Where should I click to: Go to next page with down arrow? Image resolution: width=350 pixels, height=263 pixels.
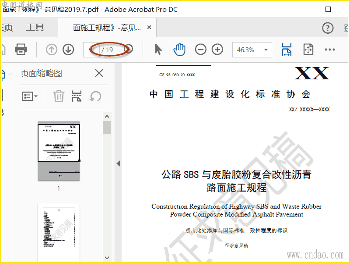(x=68, y=50)
